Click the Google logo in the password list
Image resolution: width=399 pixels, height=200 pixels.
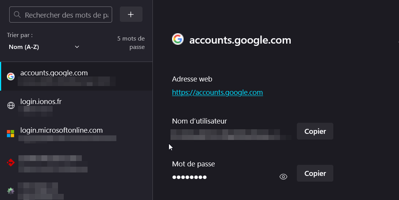(11, 76)
